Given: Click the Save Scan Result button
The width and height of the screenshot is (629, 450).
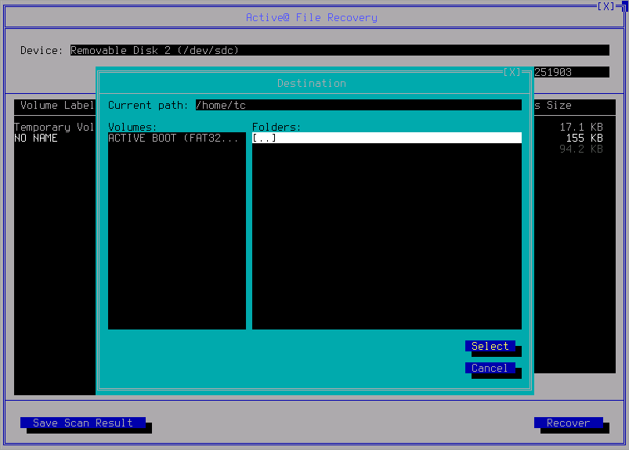Looking at the screenshot, I should (83, 423).
